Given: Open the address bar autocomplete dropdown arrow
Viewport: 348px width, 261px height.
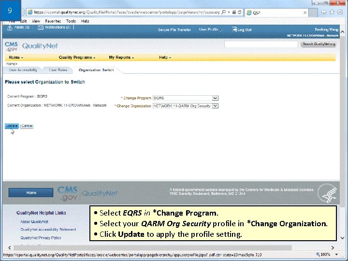Looking at the screenshot, I should 229,12.
